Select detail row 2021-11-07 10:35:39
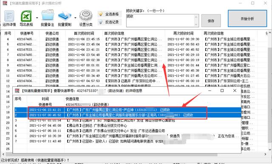Image resolution: width=272 pixels, height=164 pixels. click(x=127, y=136)
